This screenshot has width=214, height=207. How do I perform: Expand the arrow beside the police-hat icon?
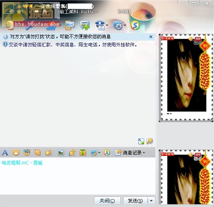click(x=107, y=25)
